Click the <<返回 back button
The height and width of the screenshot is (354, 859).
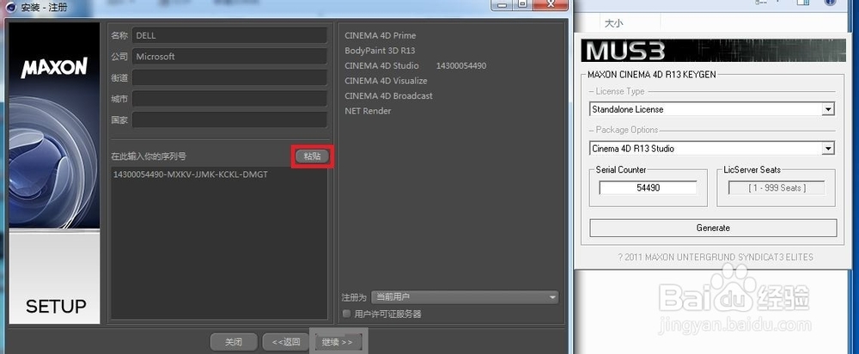pos(286,342)
